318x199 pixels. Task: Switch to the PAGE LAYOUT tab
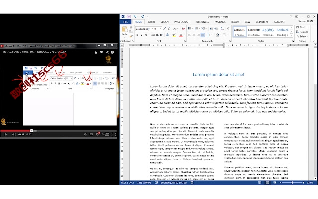(x=182, y=22)
